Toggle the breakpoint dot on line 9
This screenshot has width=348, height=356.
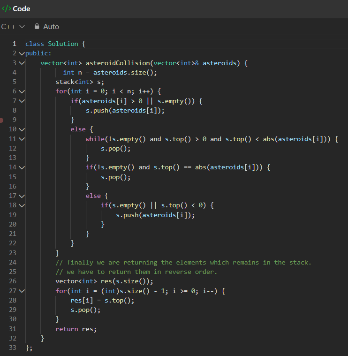1,120
